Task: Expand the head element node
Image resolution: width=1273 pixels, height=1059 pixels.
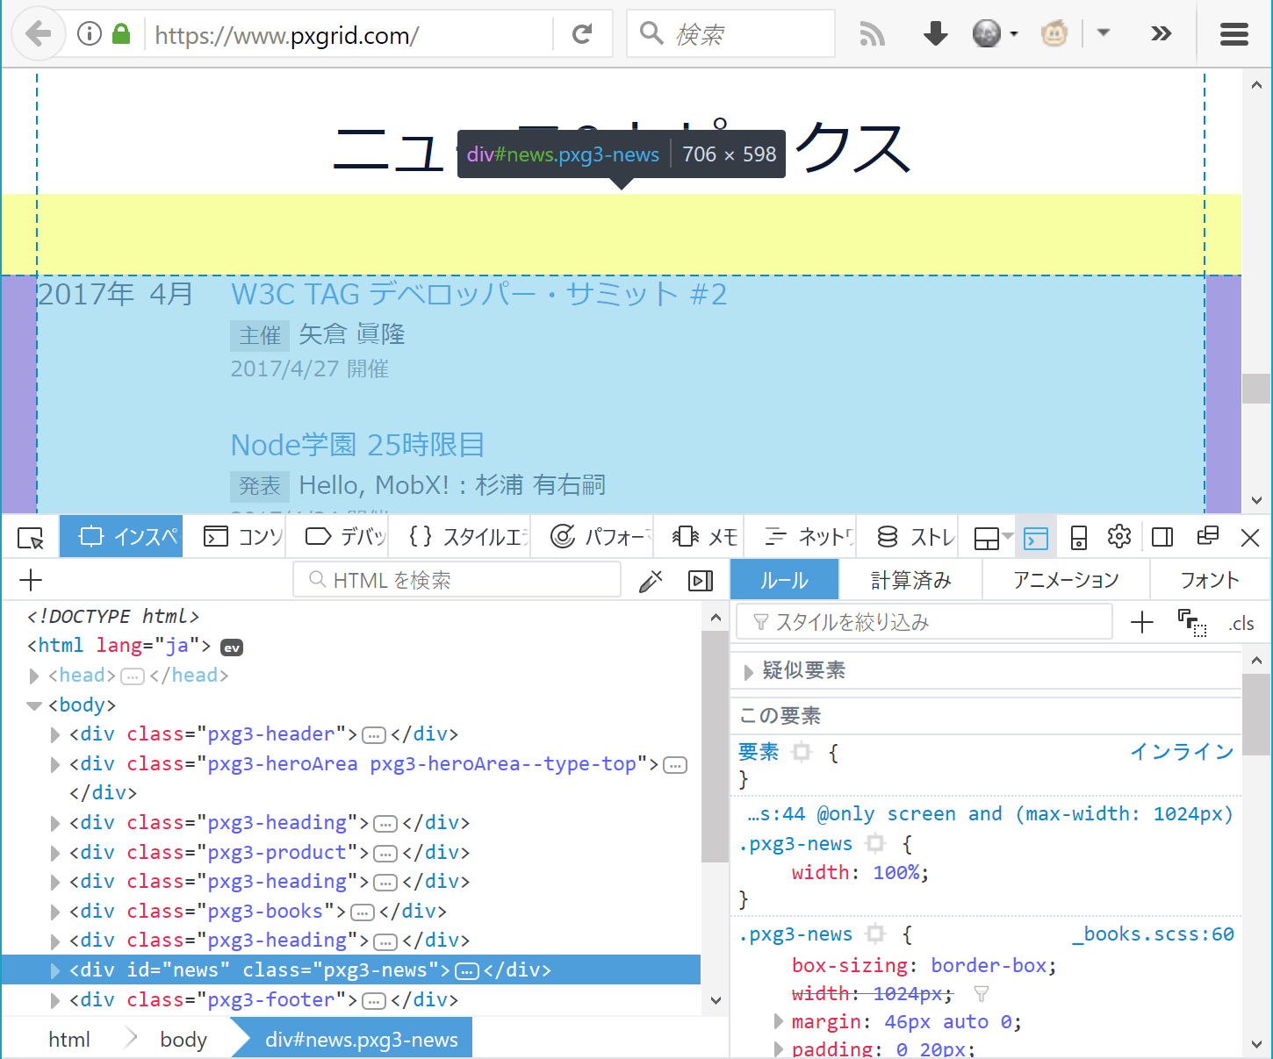Action: click(x=34, y=676)
